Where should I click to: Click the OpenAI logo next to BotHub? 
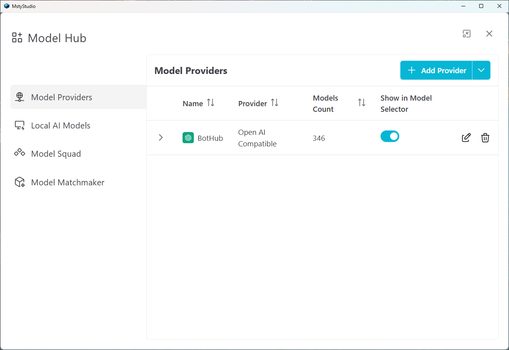coord(188,138)
